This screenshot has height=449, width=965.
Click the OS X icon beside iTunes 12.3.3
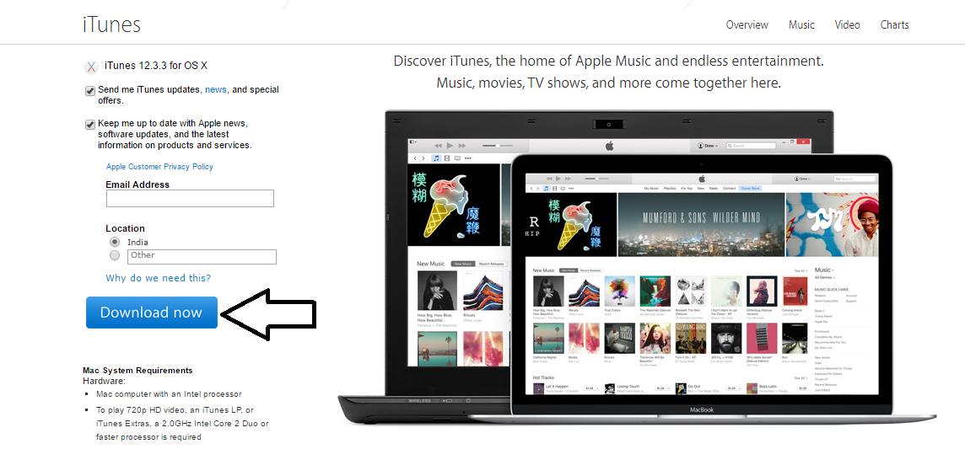click(x=91, y=67)
